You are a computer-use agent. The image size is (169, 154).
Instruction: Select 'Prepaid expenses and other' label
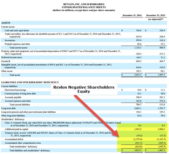tap(17, 44)
